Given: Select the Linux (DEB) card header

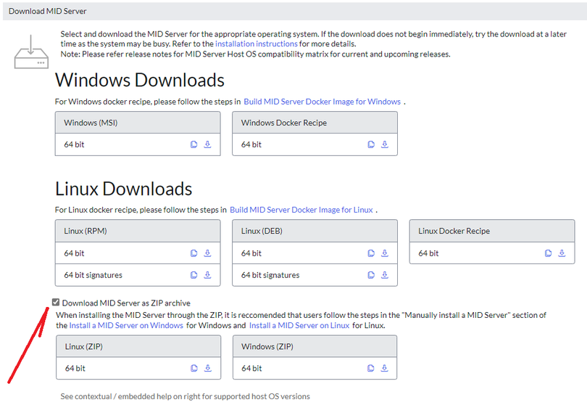Looking at the screenshot, I should tap(315, 231).
